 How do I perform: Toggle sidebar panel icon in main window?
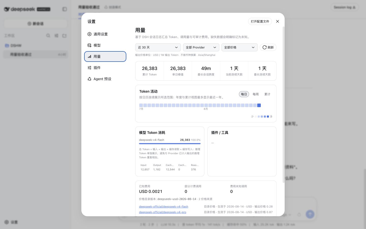(x=65, y=9)
